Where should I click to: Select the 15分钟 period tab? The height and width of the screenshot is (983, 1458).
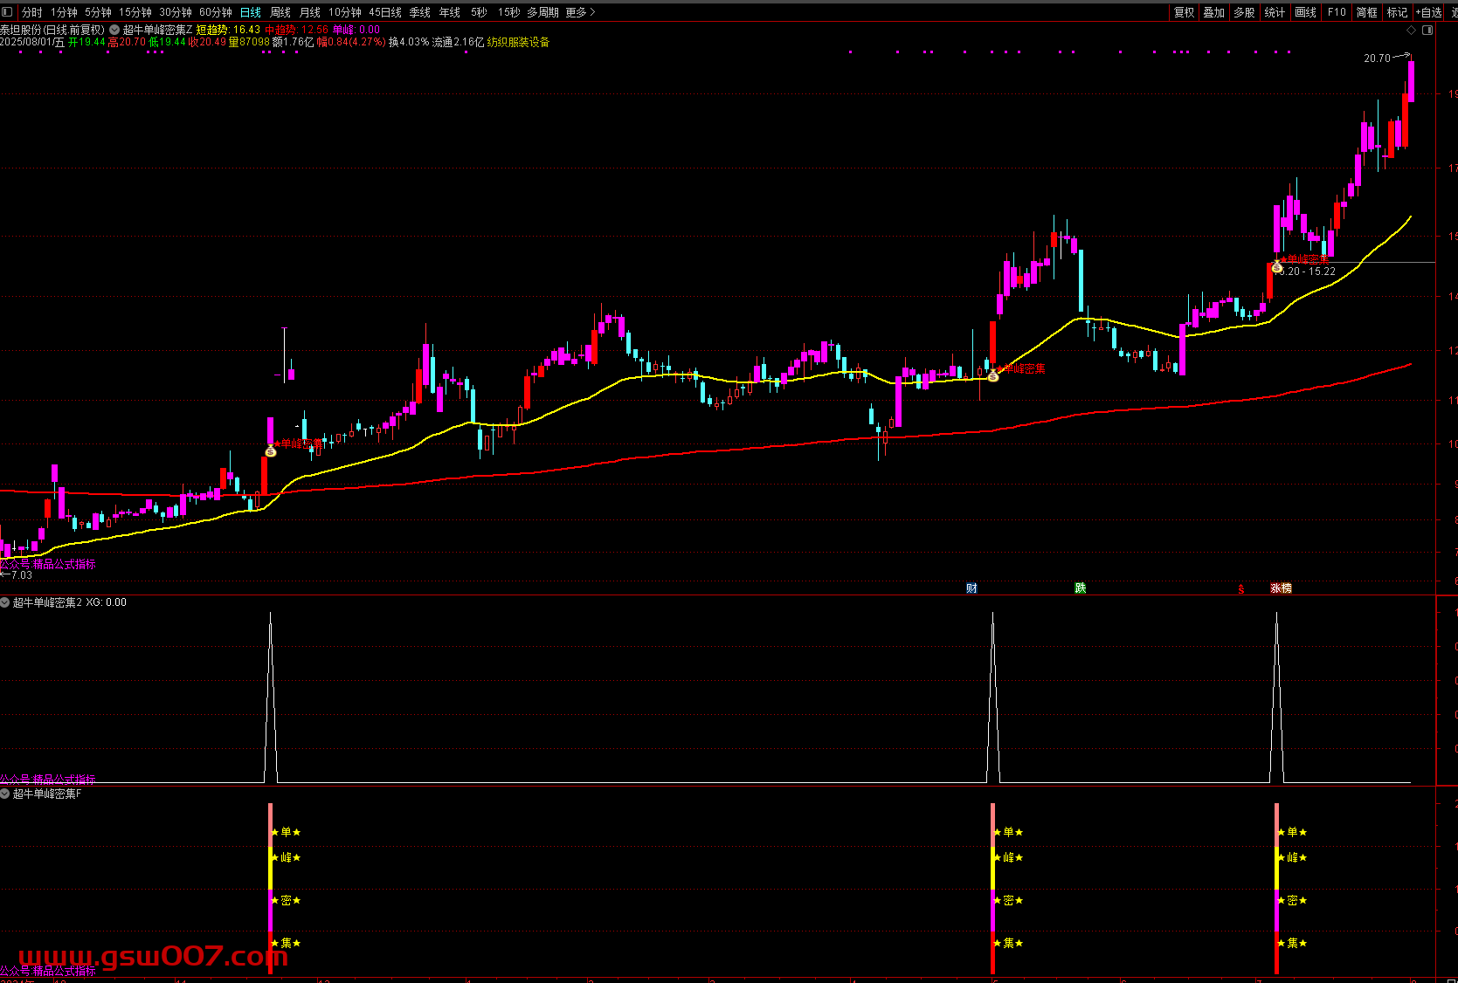[135, 12]
